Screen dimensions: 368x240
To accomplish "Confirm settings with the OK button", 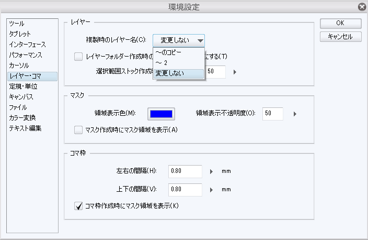I will (340, 23).
